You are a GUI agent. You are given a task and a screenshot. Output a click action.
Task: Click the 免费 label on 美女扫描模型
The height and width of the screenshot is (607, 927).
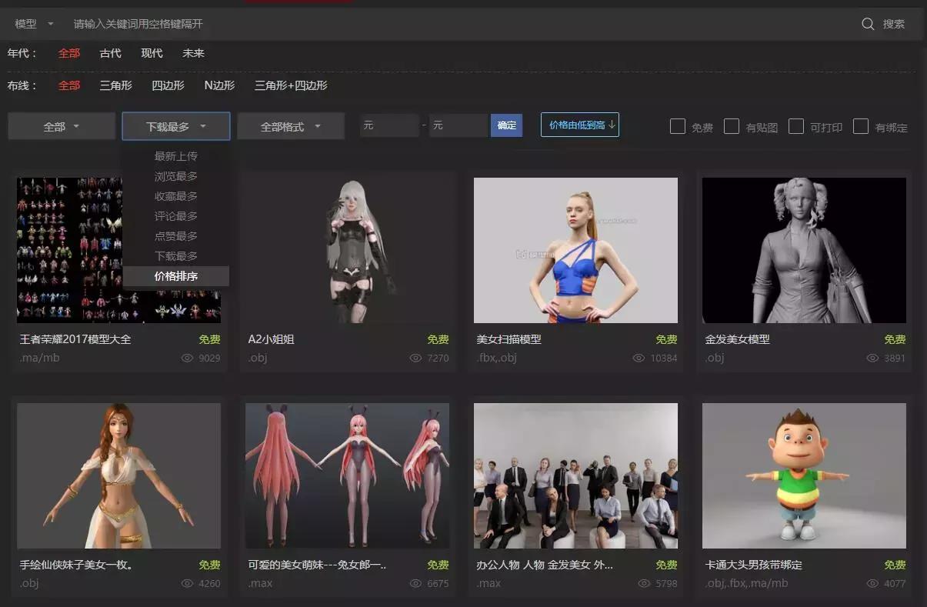(x=666, y=339)
